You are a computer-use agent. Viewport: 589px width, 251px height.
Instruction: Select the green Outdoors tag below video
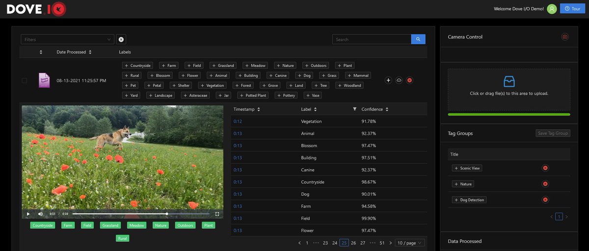tap(185, 226)
